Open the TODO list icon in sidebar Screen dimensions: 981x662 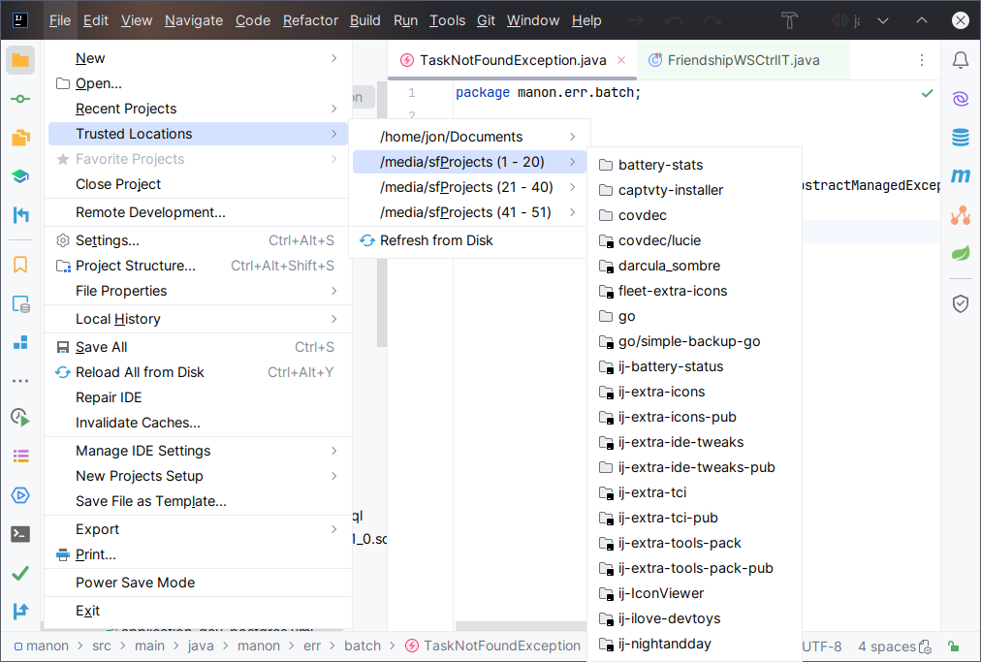(20, 457)
